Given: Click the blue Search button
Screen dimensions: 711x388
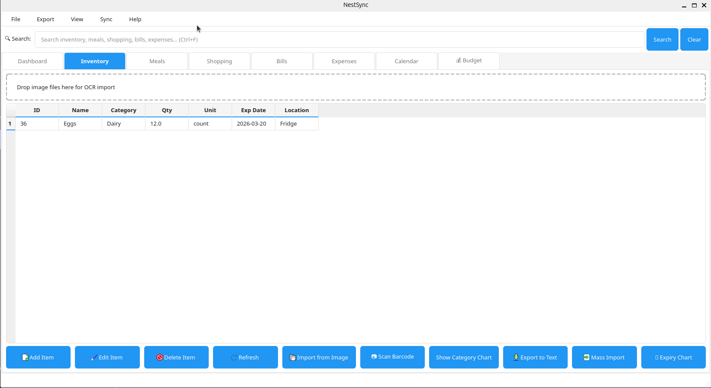Looking at the screenshot, I should 663,39.
